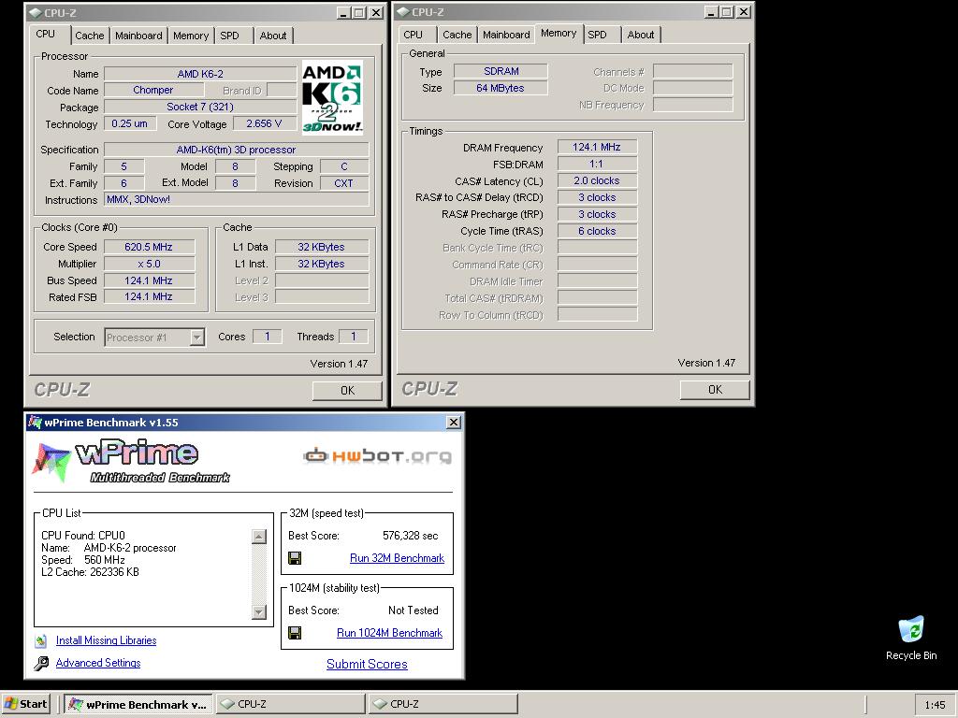Minimize the left CPU-Z window
Image resolution: width=958 pixels, height=718 pixels.
[344, 13]
